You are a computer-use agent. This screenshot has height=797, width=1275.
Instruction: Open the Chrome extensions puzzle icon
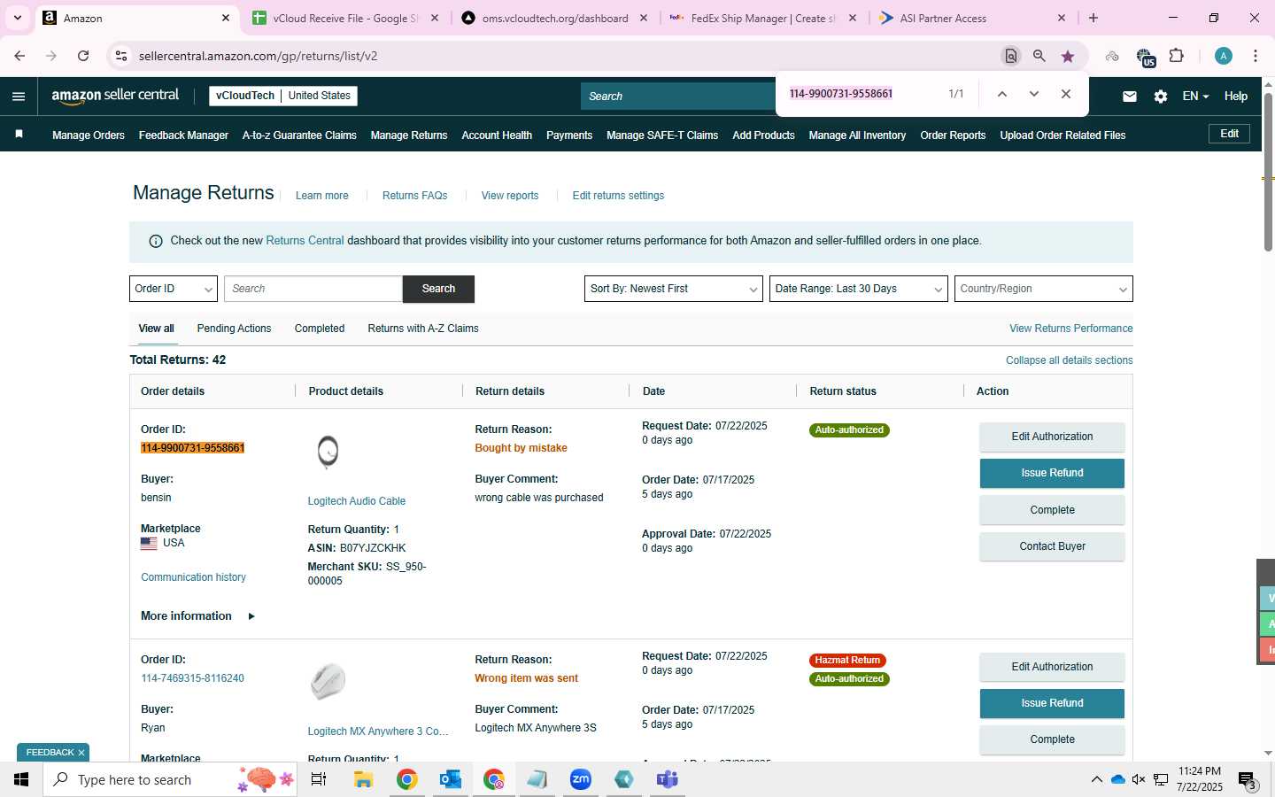coord(1177,56)
